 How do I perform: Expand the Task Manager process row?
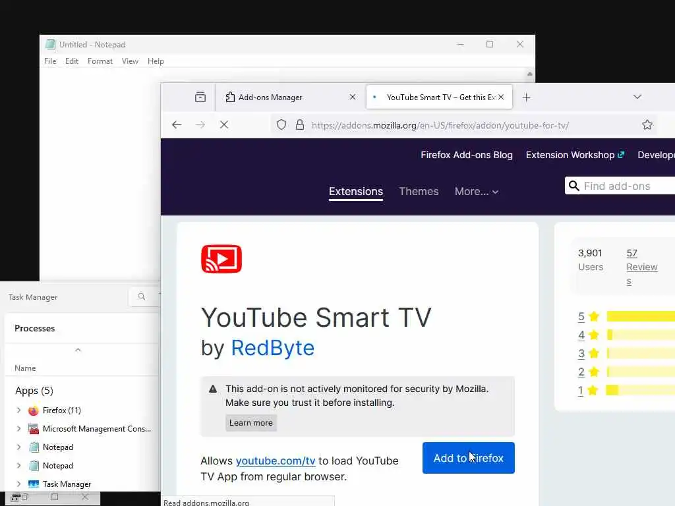coord(18,484)
